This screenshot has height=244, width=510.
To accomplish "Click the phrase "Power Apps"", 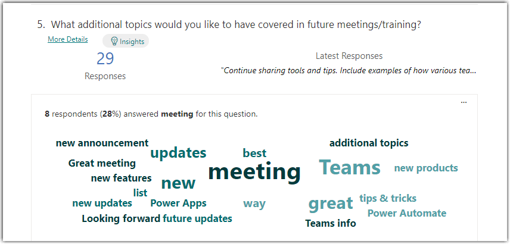I will click(x=178, y=203).
